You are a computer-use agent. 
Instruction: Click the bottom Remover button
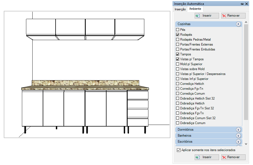(233, 157)
